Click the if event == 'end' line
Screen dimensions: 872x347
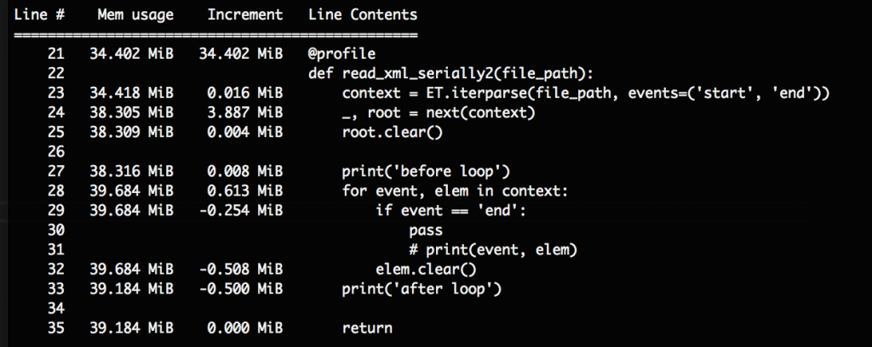click(x=450, y=210)
